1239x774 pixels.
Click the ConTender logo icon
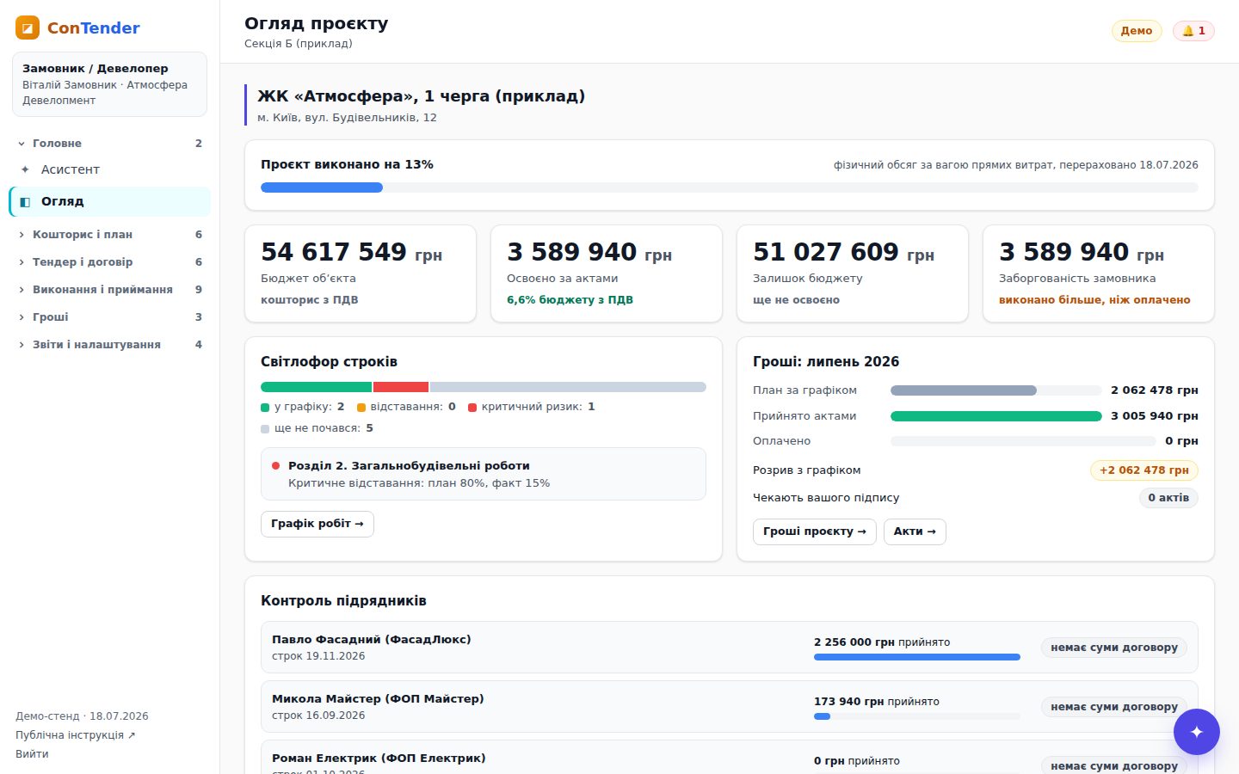(x=28, y=28)
